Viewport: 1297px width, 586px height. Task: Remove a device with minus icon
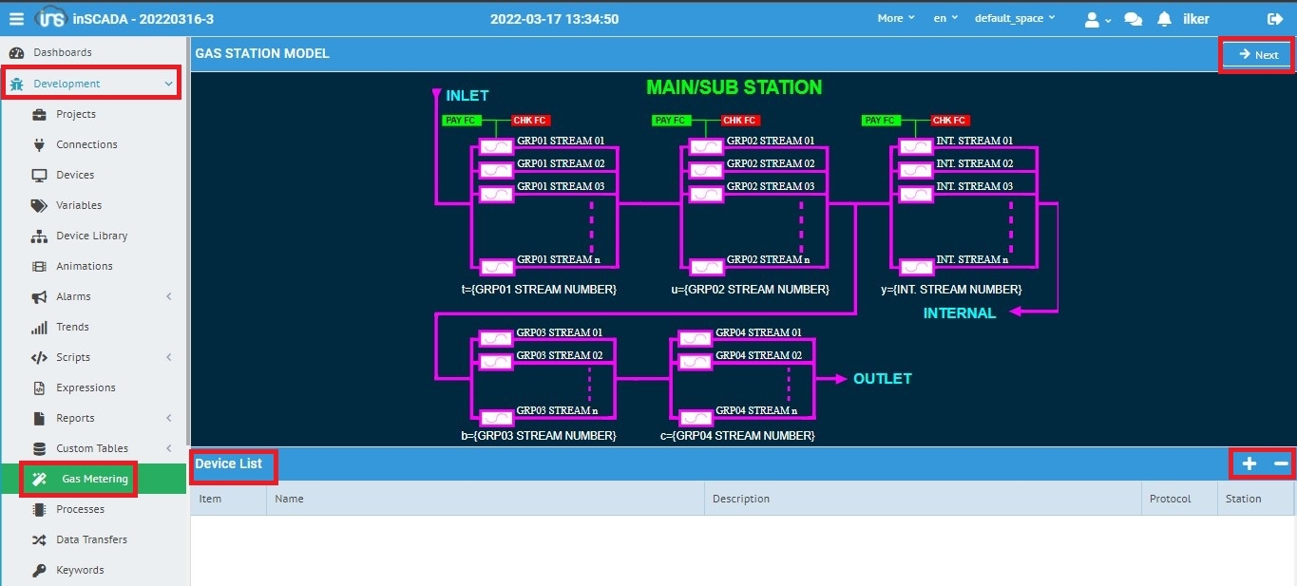(x=1281, y=463)
